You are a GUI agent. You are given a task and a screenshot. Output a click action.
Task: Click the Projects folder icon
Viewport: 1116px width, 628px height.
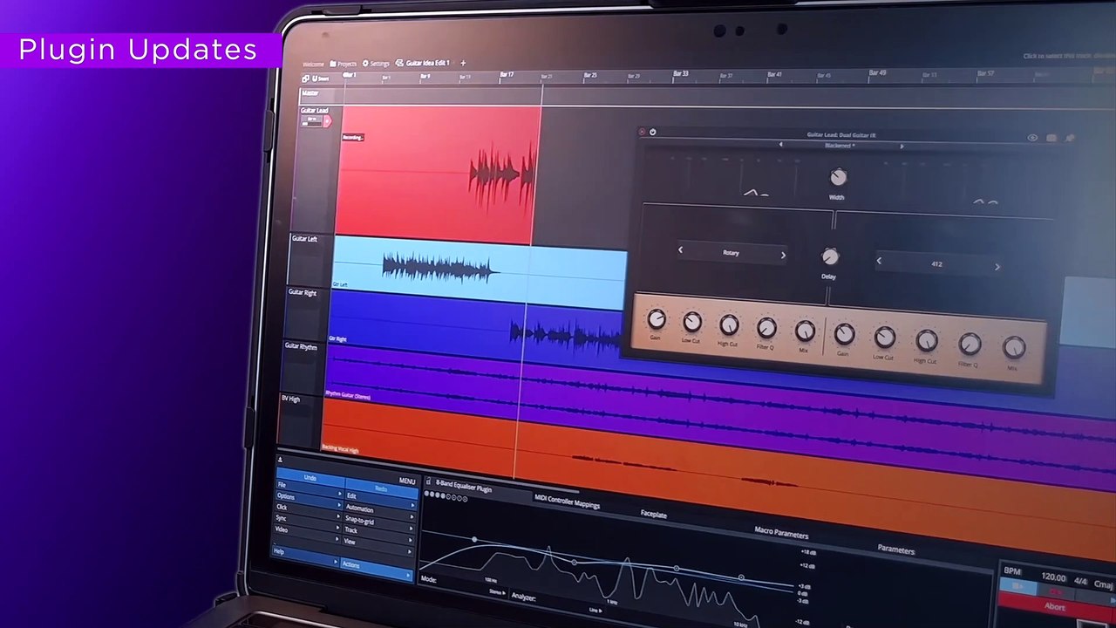pos(333,63)
